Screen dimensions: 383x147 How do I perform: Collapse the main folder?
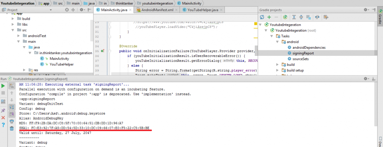tap(19, 42)
